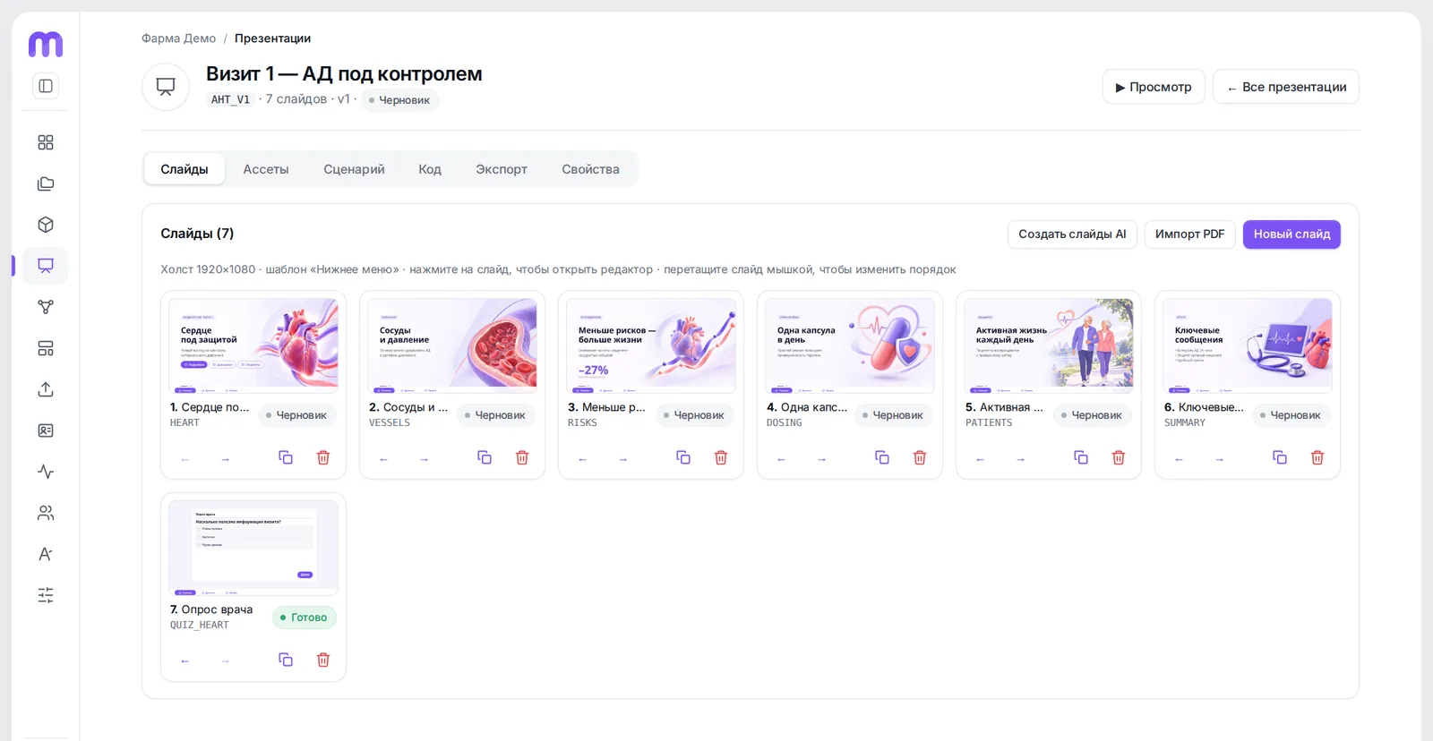This screenshot has height=741, width=1433.
Task: Switch to the Слайды tab
Action: click(184, 169)
